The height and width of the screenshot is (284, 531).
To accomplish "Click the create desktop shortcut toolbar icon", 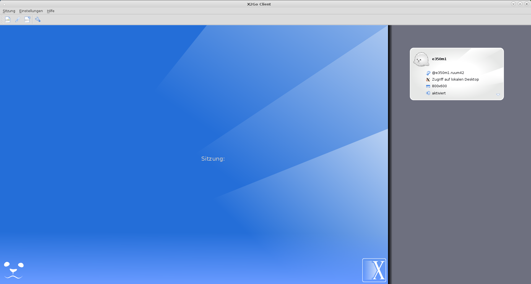I will click(27, 20).
